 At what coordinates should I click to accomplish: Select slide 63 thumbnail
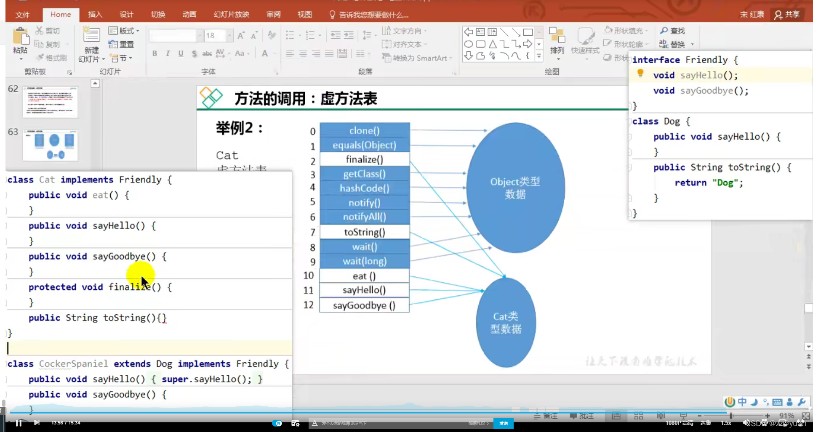point(50,145)
